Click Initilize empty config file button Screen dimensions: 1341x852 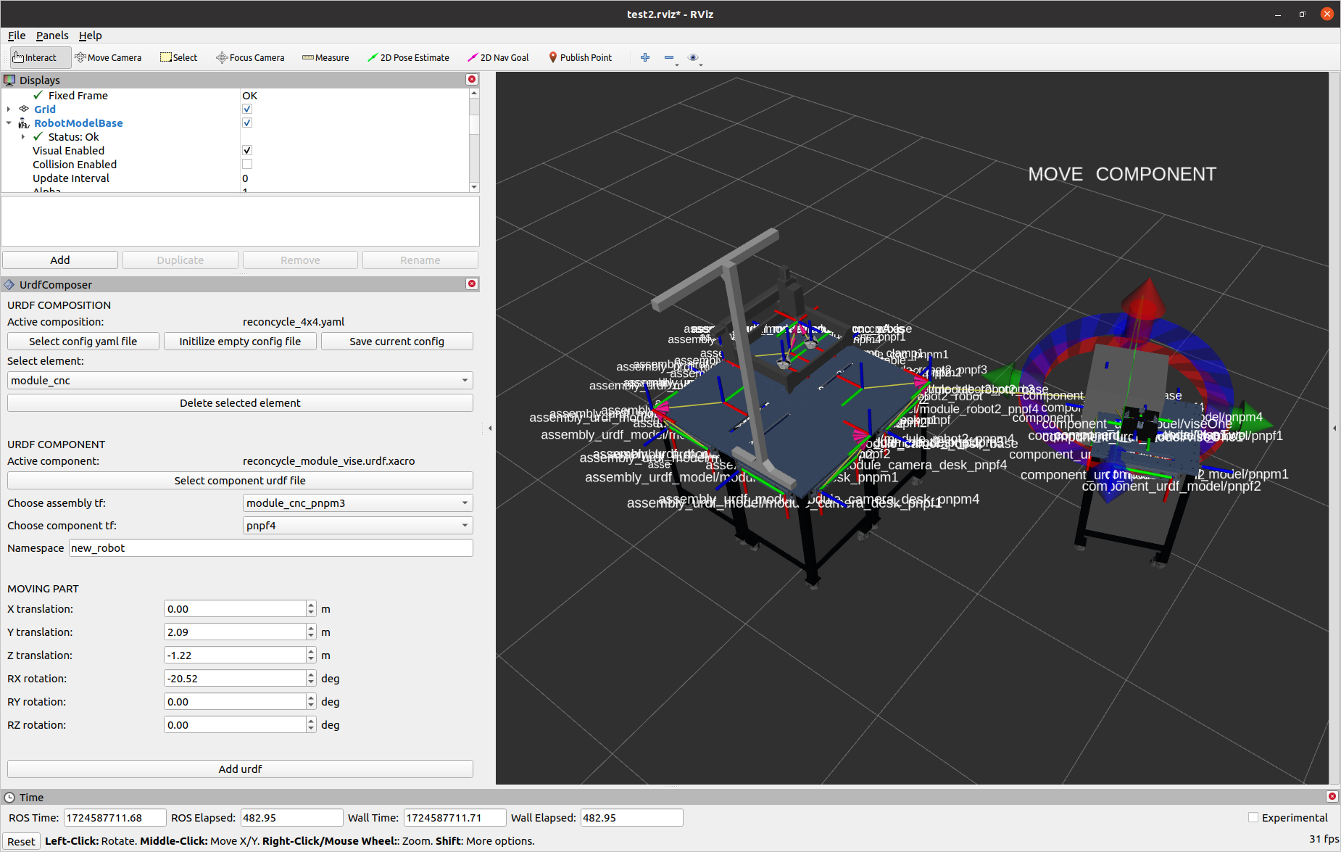(x=240, y=341)
